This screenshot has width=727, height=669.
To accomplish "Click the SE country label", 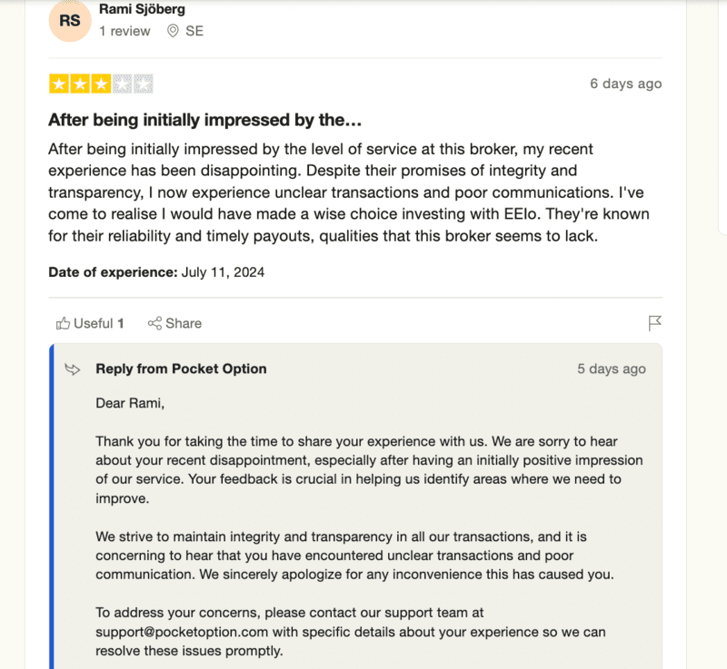I will click(x=194, y=30).
